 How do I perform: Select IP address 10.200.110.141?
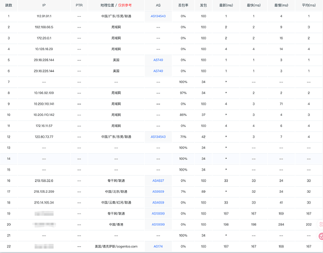point(44,104)
